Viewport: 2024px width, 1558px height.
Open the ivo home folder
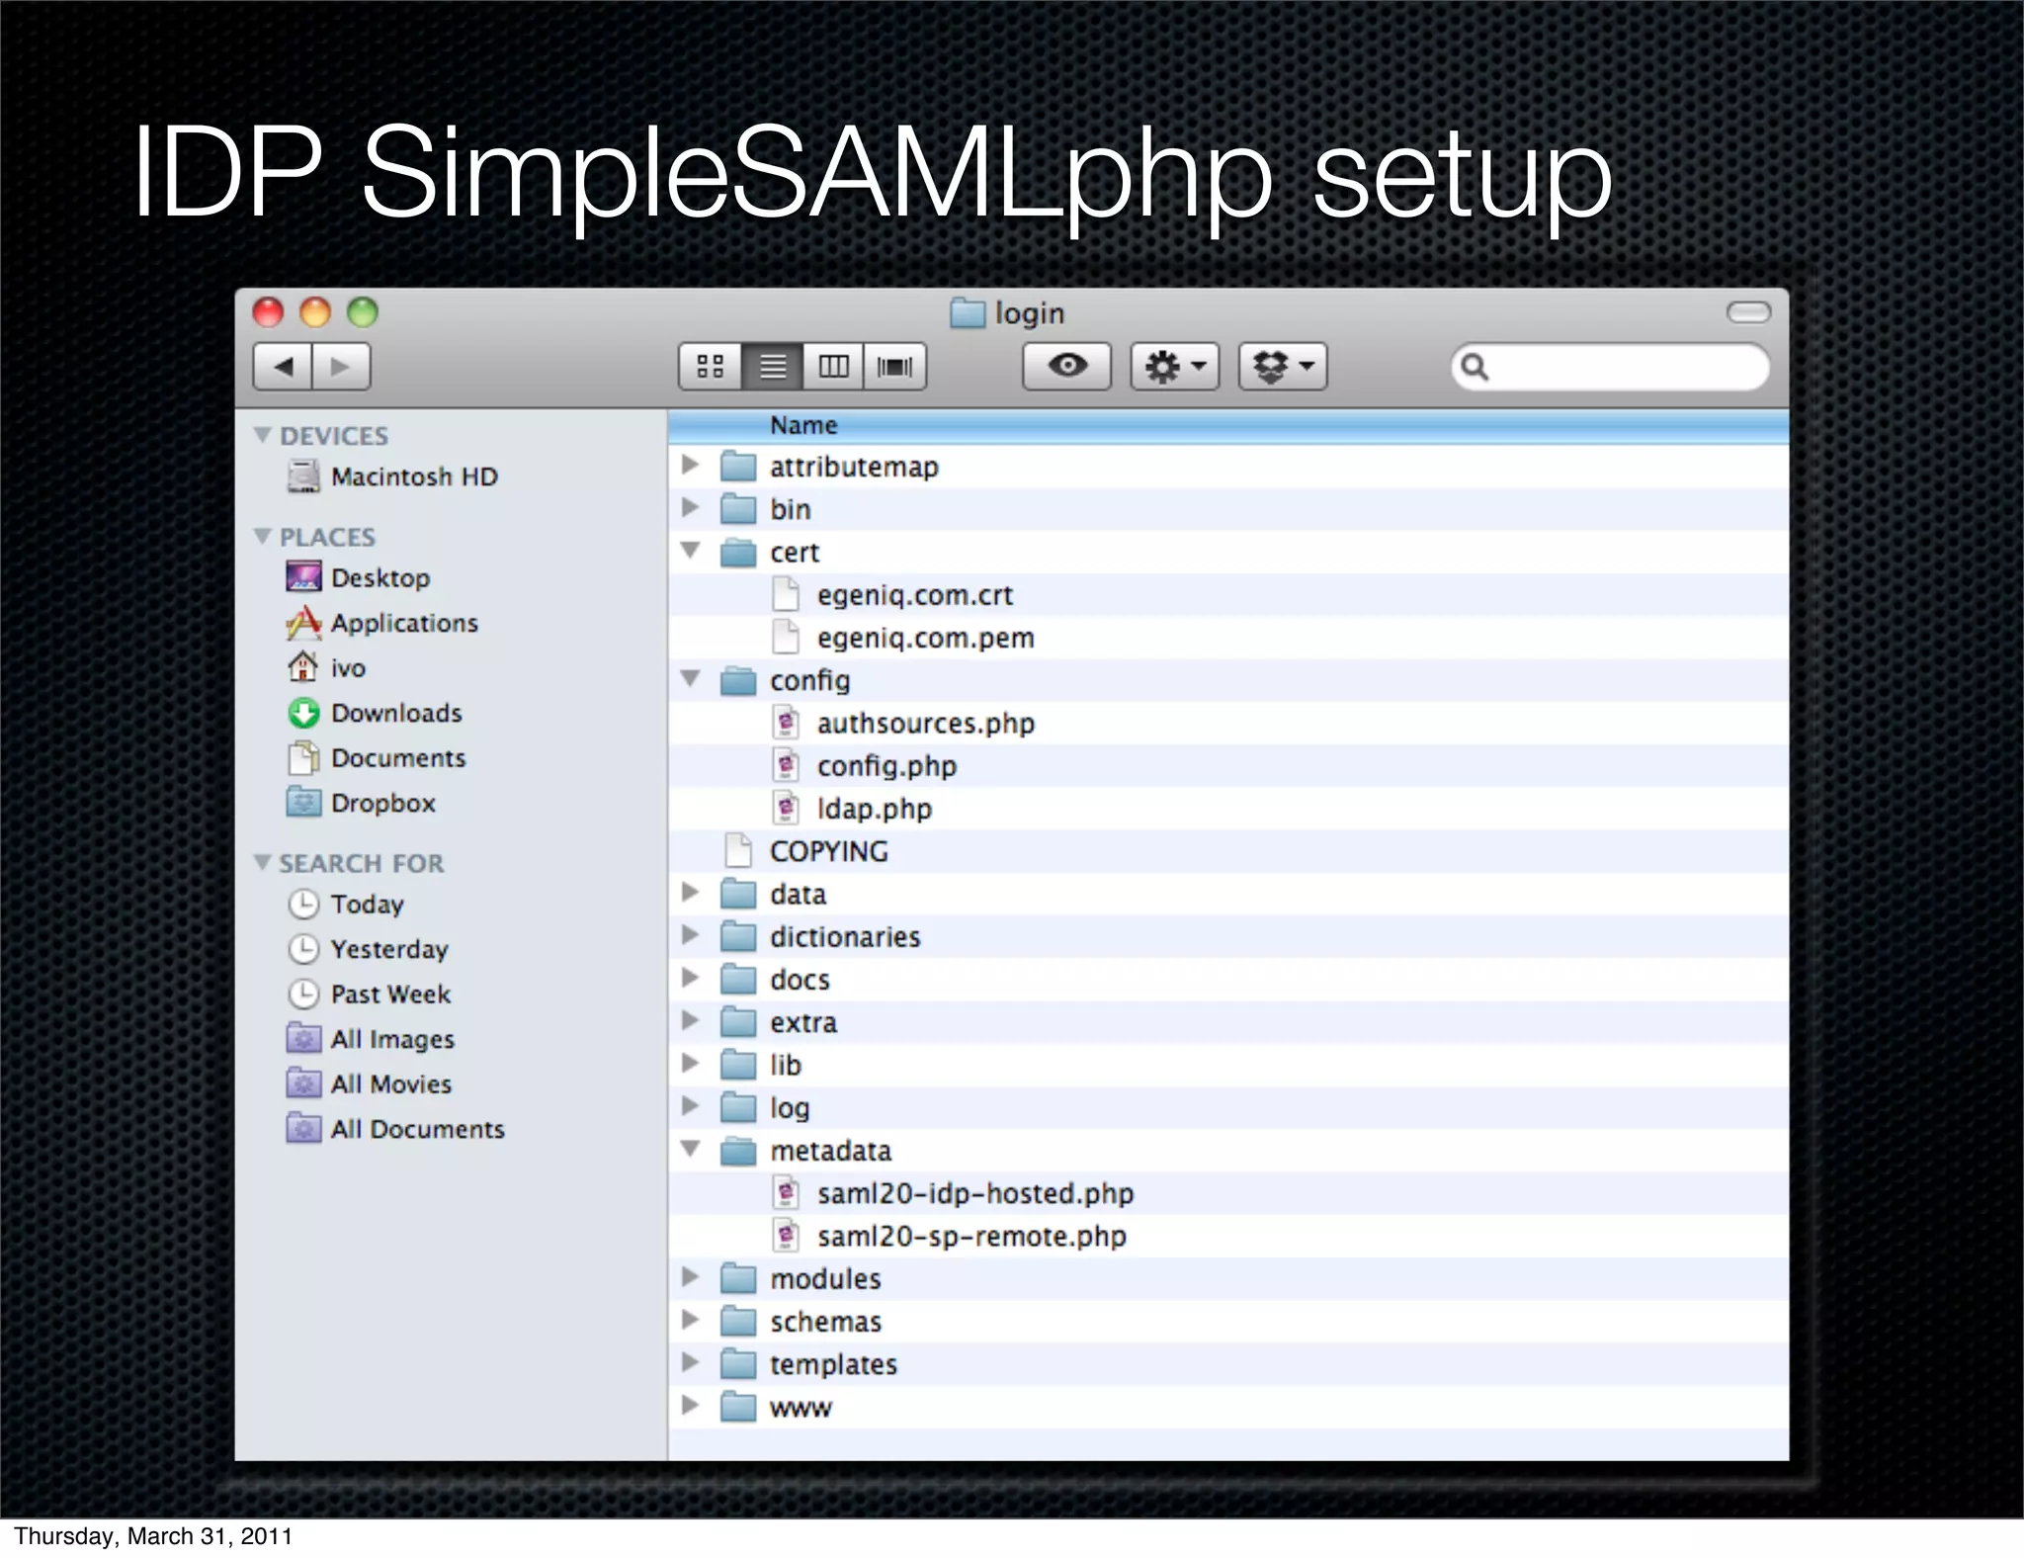tap(326, 667)
